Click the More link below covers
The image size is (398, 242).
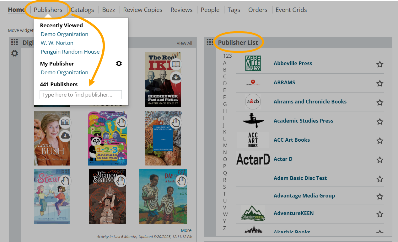pos(186,230)
